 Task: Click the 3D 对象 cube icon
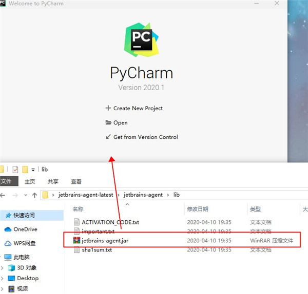(x=11, y=268)
